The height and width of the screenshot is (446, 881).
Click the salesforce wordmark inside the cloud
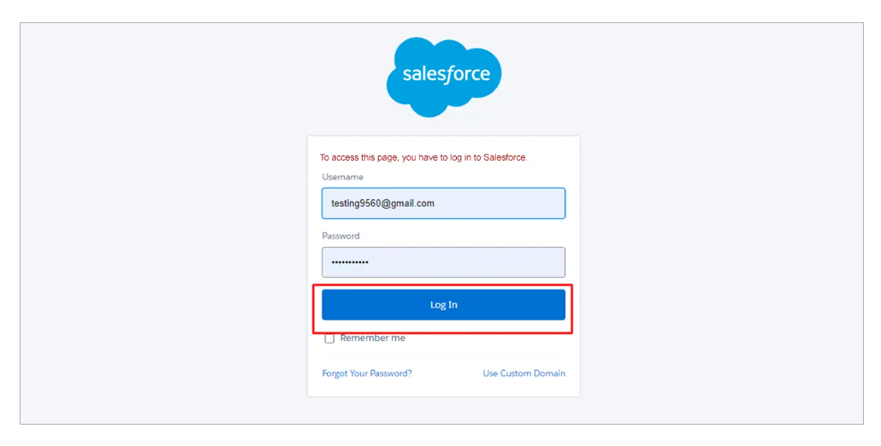coord(446,74)
